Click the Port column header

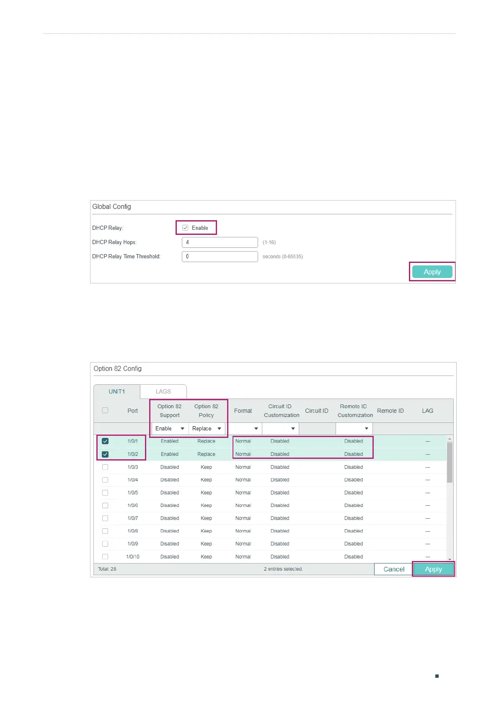[132, 411]
